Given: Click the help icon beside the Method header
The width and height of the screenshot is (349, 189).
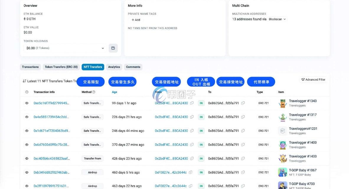Looking at the screenshot, I should [93, 92].
